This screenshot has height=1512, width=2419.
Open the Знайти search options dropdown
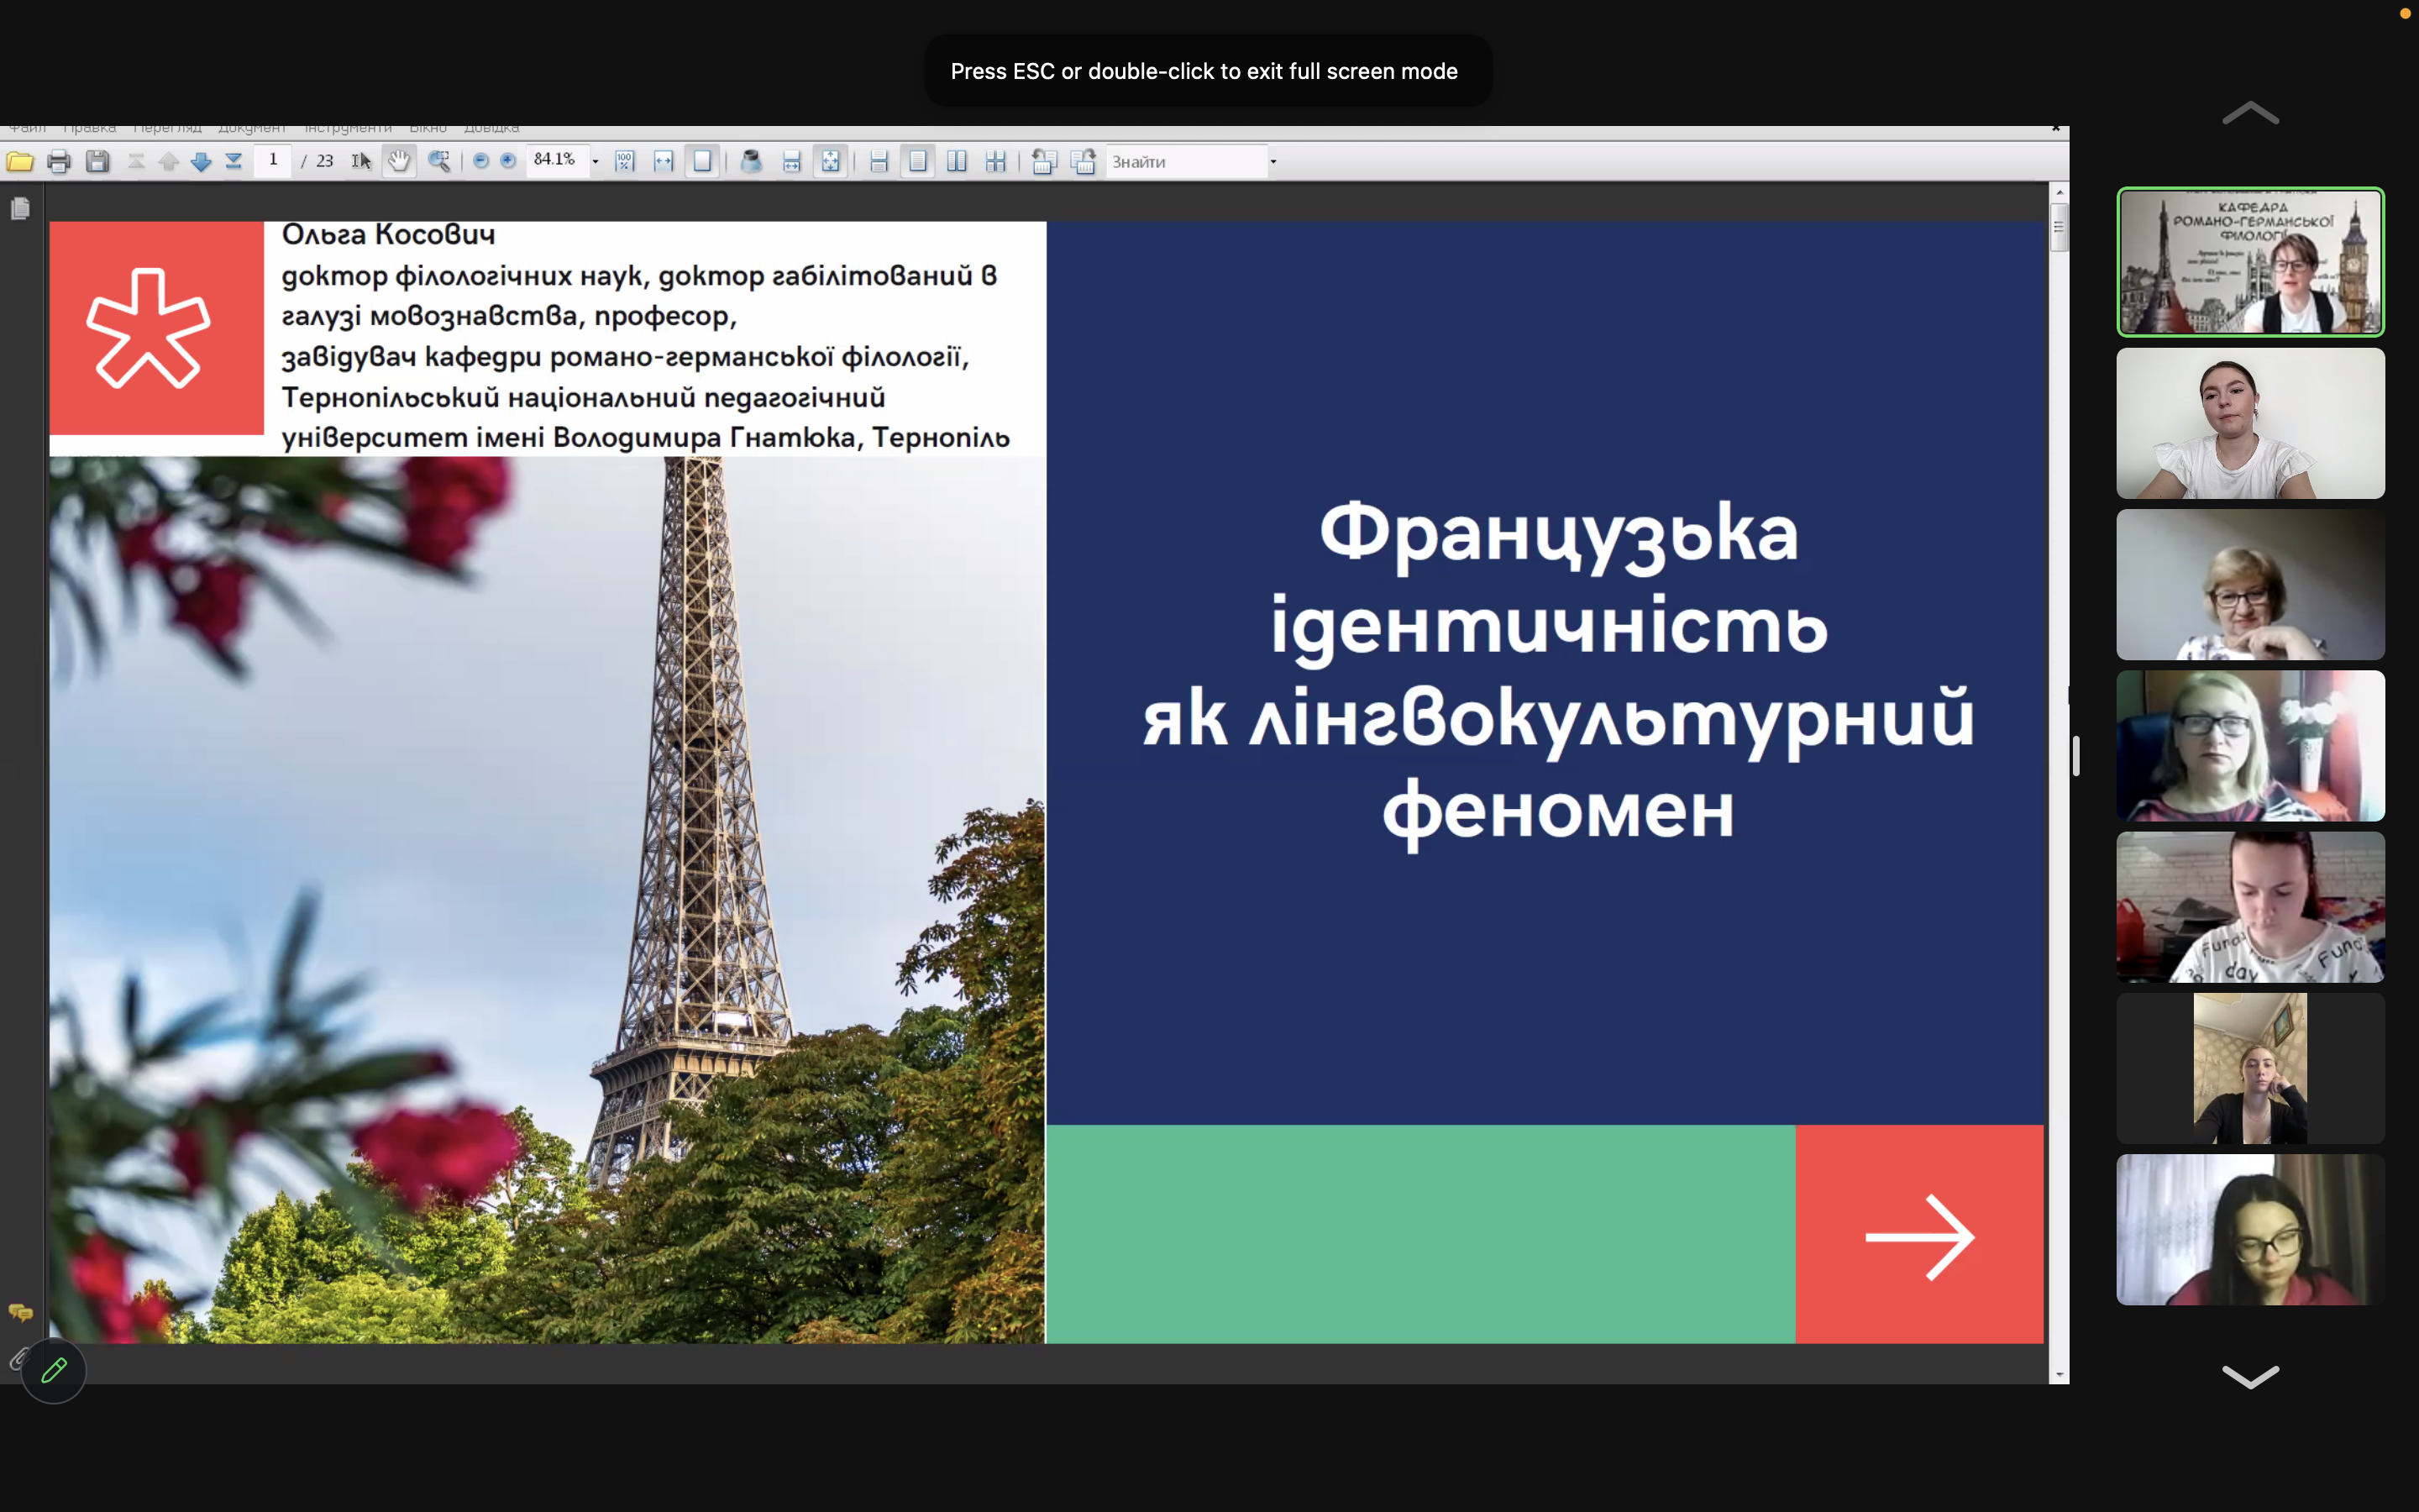pos(1272,161)
